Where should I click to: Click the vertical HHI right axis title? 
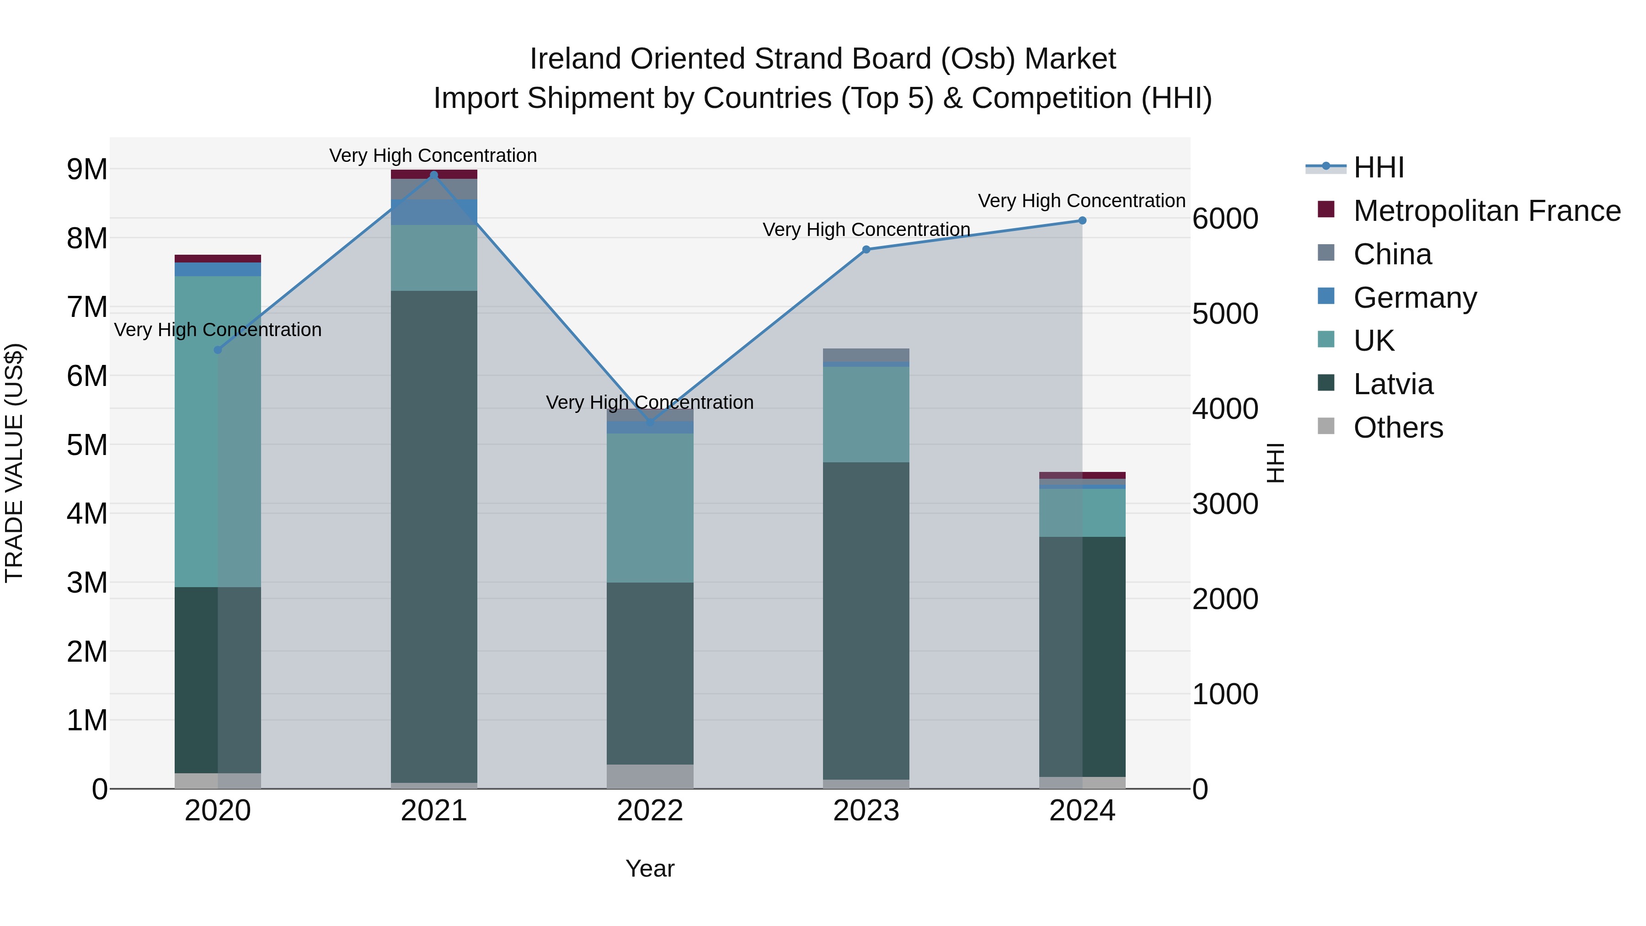1275,463
